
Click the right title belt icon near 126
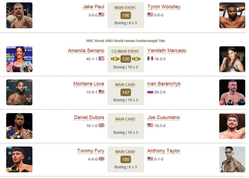[x=136, y=59]
